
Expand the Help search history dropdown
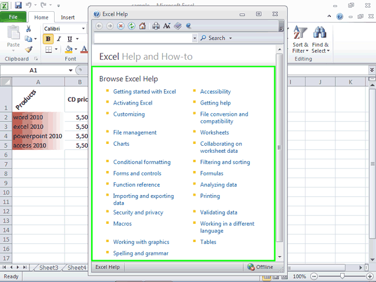click(x=194, y=38)
